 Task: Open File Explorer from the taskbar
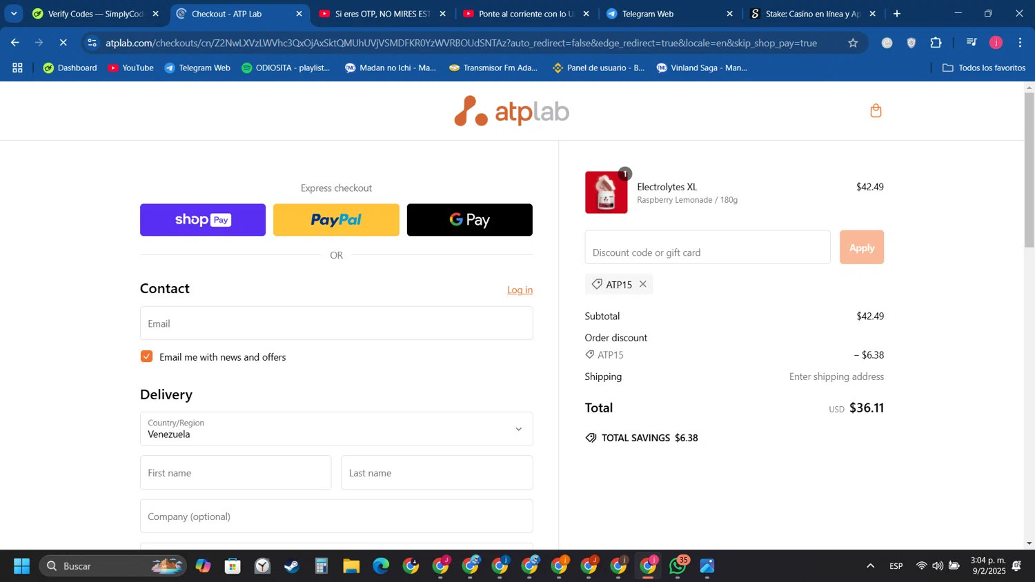351,566
